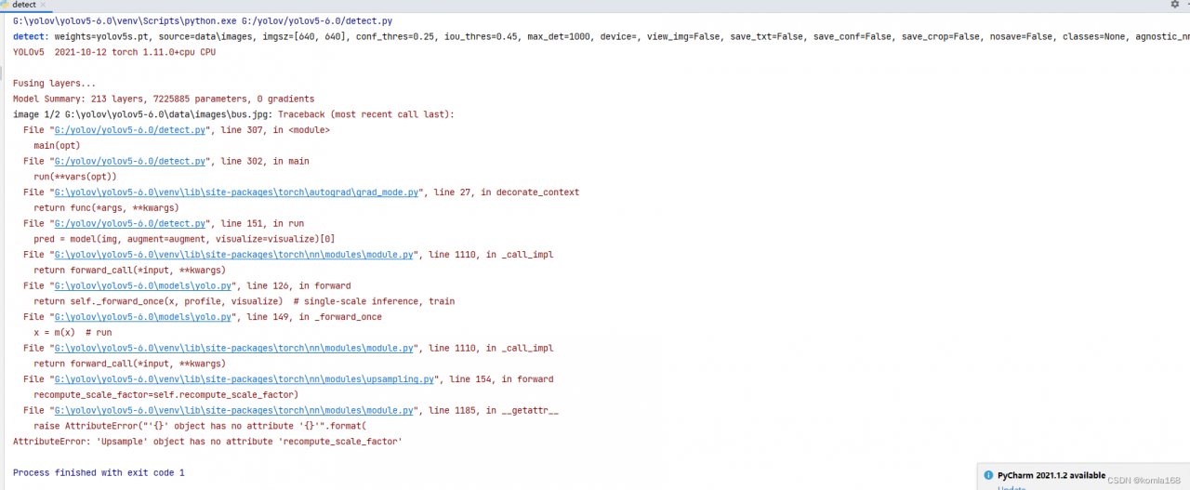1190x490 pixels.
Task: Open the Run panel settings gear
Action: pos(1174,5)
